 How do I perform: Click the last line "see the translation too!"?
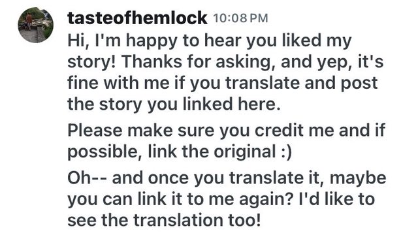tap(164, 221)
